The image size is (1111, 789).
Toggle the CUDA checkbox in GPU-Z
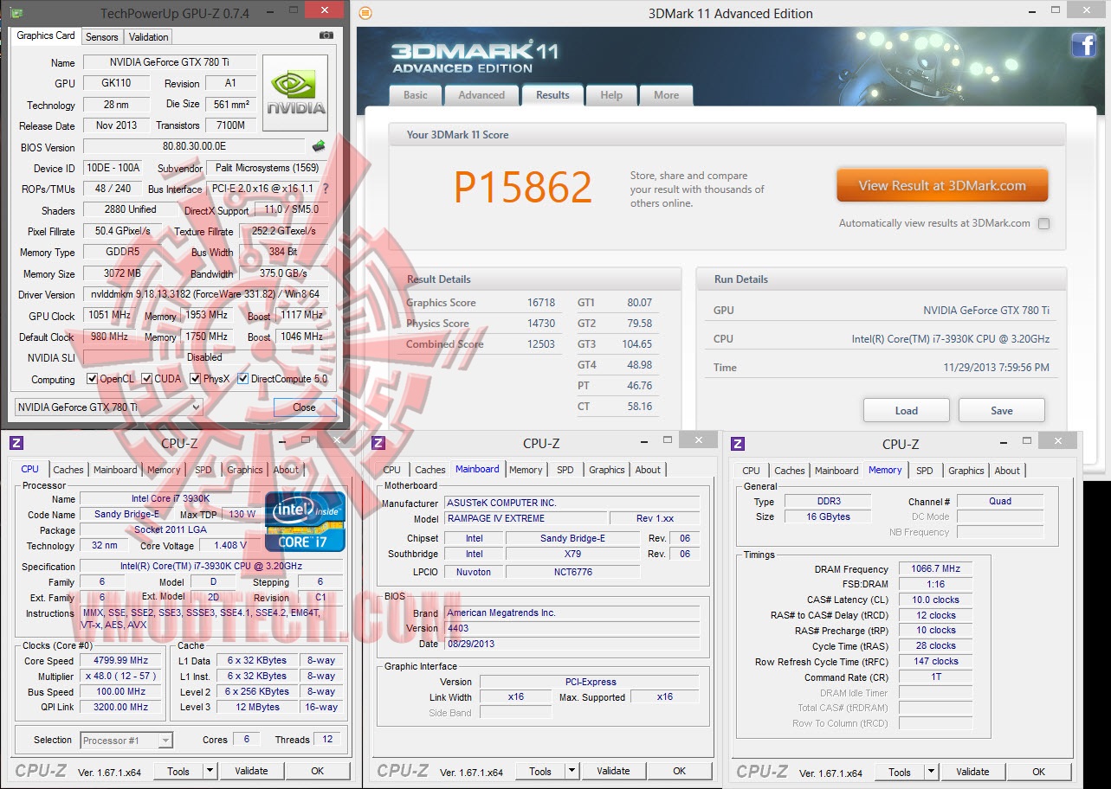147,379
